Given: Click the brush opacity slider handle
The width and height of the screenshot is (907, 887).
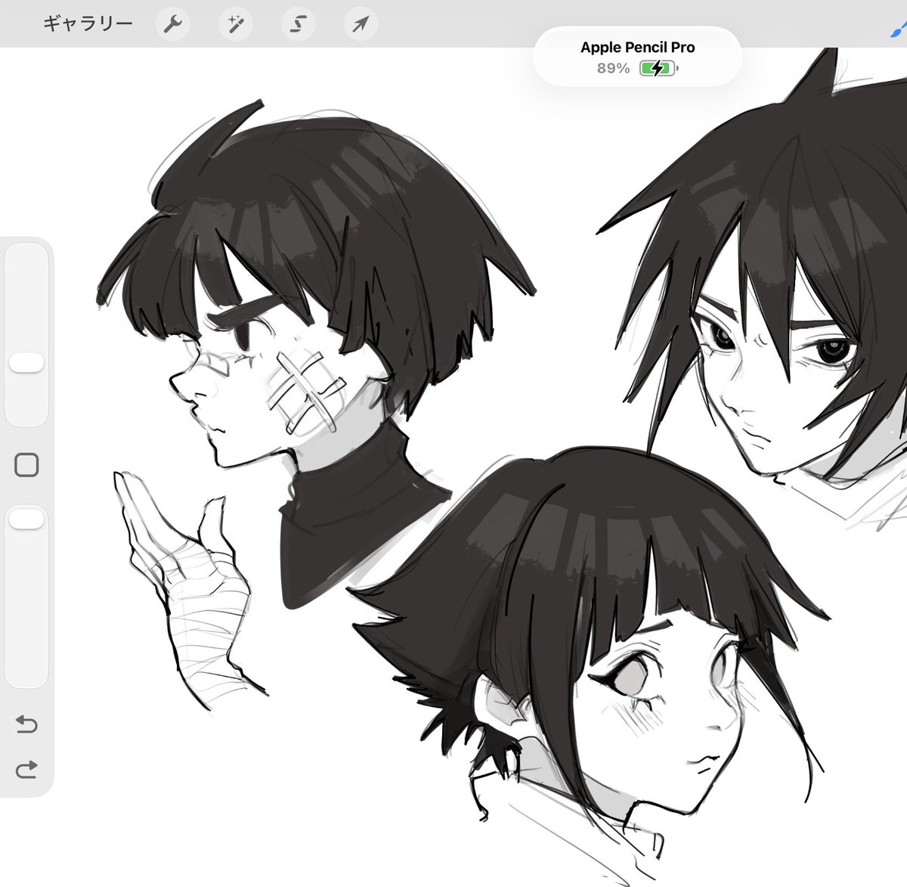Looking at the screenshot, I should (26, 519).
